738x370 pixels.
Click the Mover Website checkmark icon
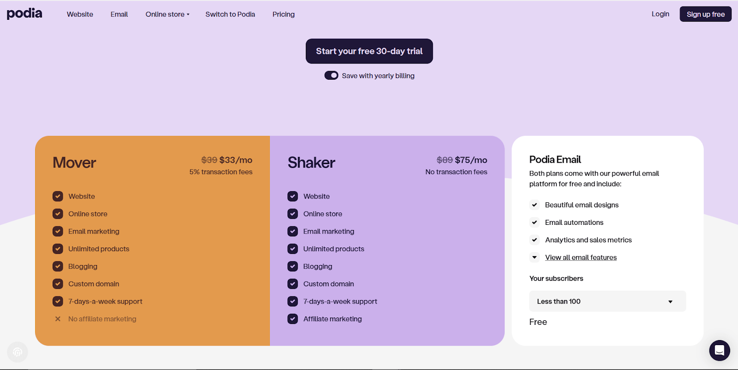[x=58, y=196]
